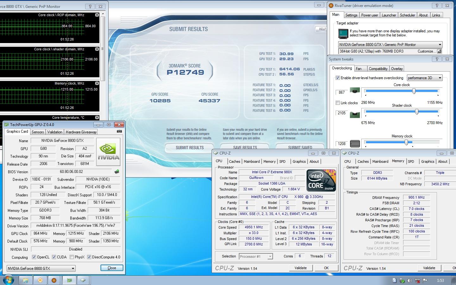Click the Memory clock chip icon in System tweaks
This screenshot has height=285, width=456.
(355, 144)
